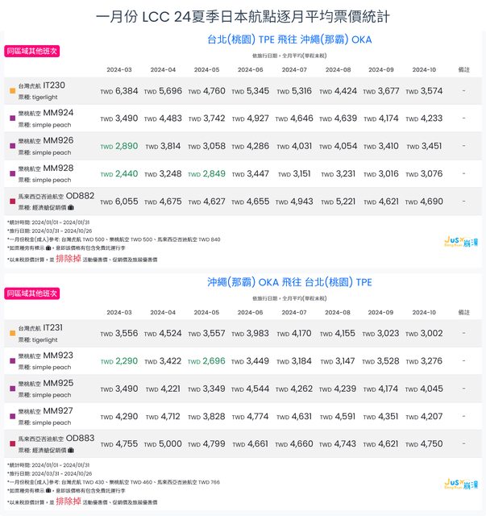Click the other-flights button above the TPE to OKA table
Image resolution: width=486 pixels, height=516 pixels.
[31, 51]
